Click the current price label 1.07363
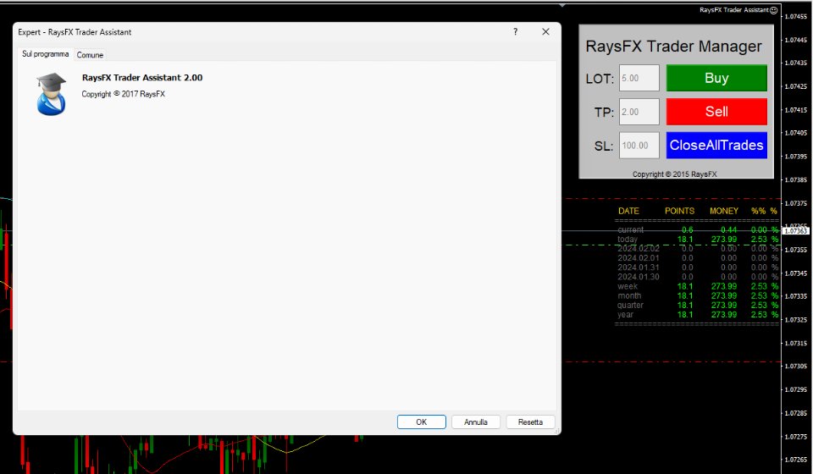 [796, 231]
